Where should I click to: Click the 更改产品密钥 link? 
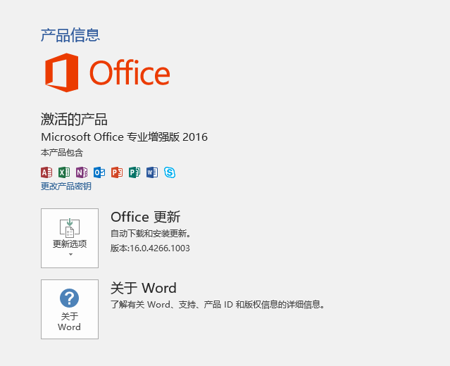(x=66, y=187)
